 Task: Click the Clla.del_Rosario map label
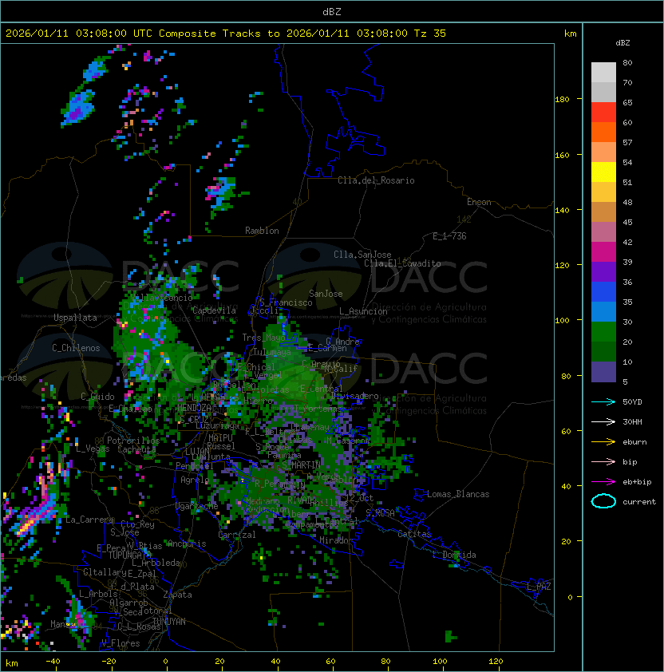point(376,180)
